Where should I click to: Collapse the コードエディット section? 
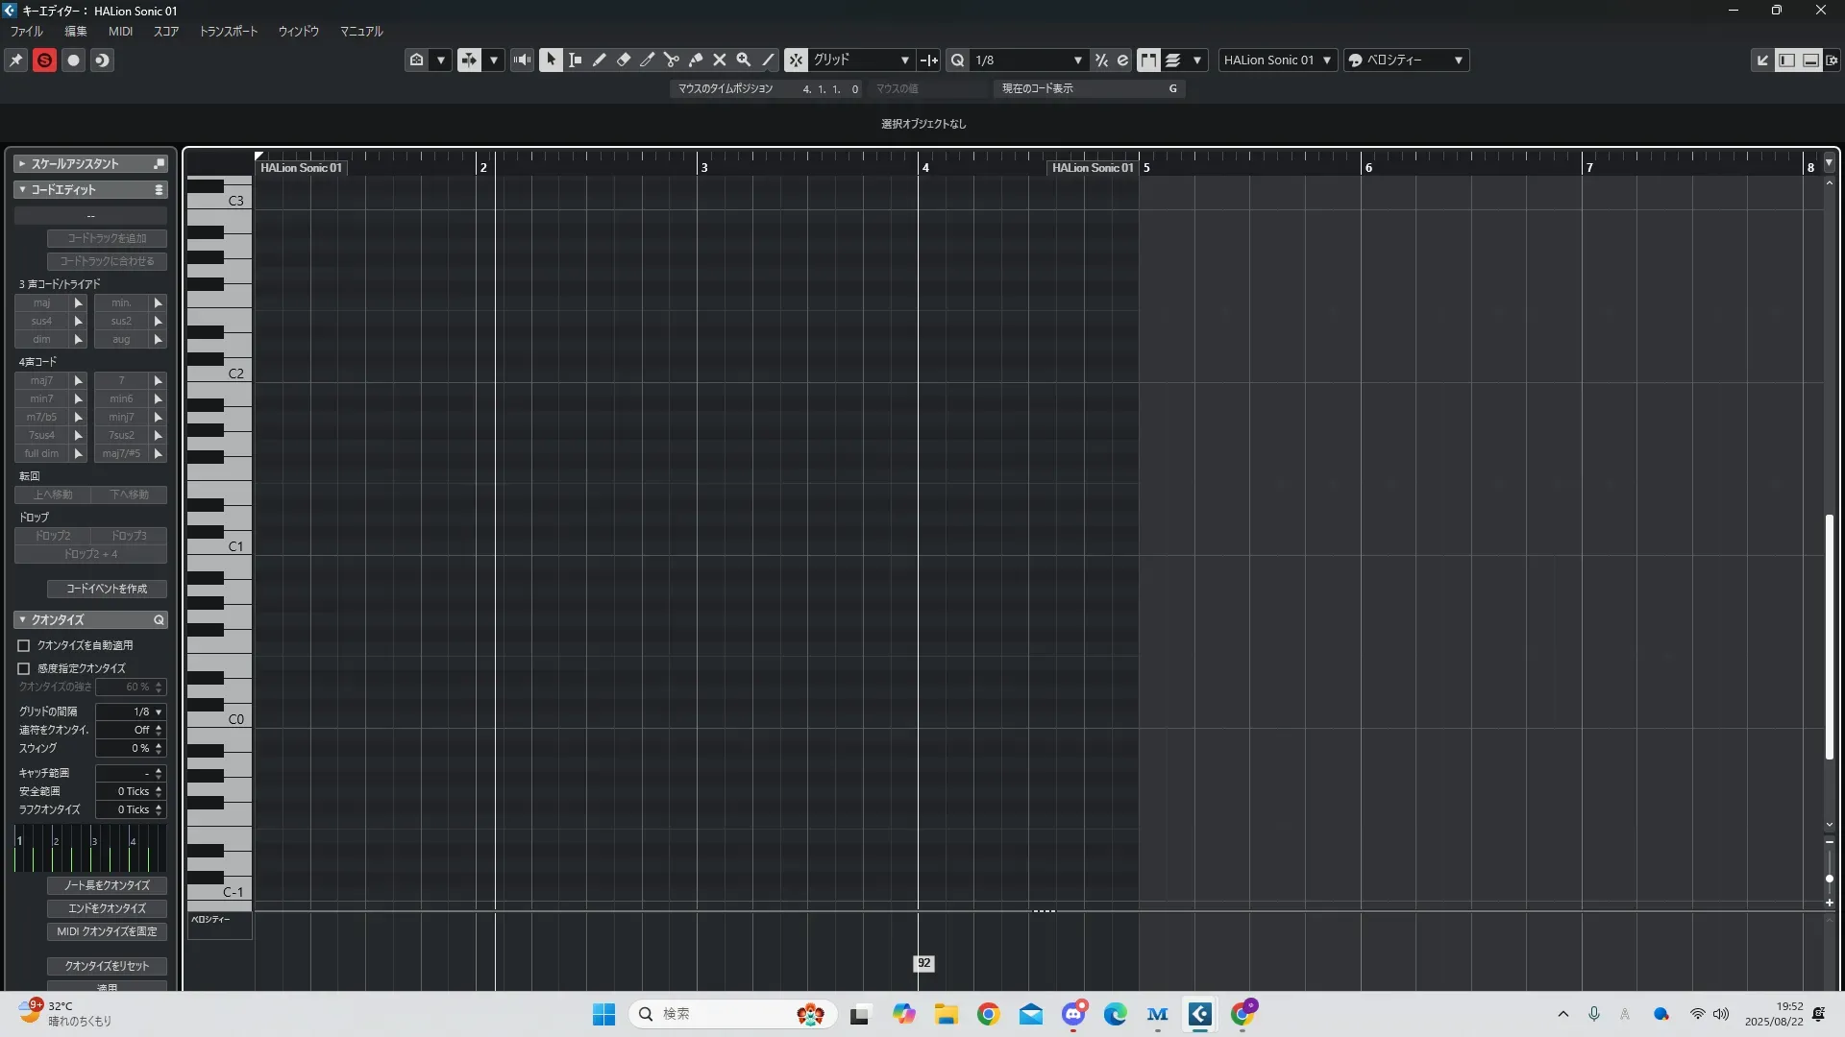pos(22,189)
